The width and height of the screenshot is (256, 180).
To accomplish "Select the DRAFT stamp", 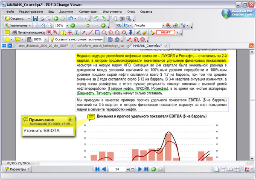I will click(x=166, y=32).
